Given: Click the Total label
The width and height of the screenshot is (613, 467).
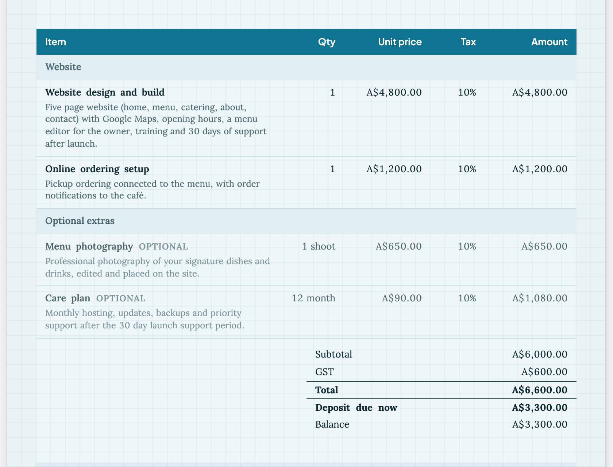Looking at the screenshot, I should [327, 390].
